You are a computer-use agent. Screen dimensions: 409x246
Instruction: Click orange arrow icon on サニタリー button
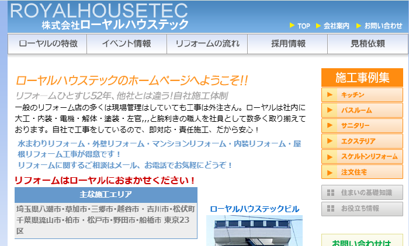click(330, 125)
